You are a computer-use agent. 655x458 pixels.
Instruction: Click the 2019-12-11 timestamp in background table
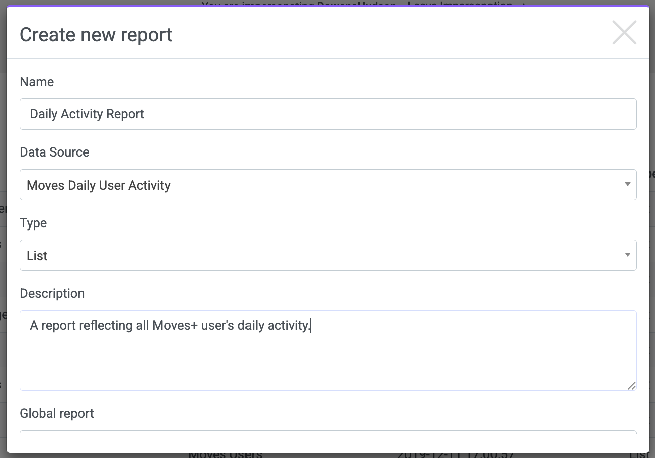click(x=455, y=454)
